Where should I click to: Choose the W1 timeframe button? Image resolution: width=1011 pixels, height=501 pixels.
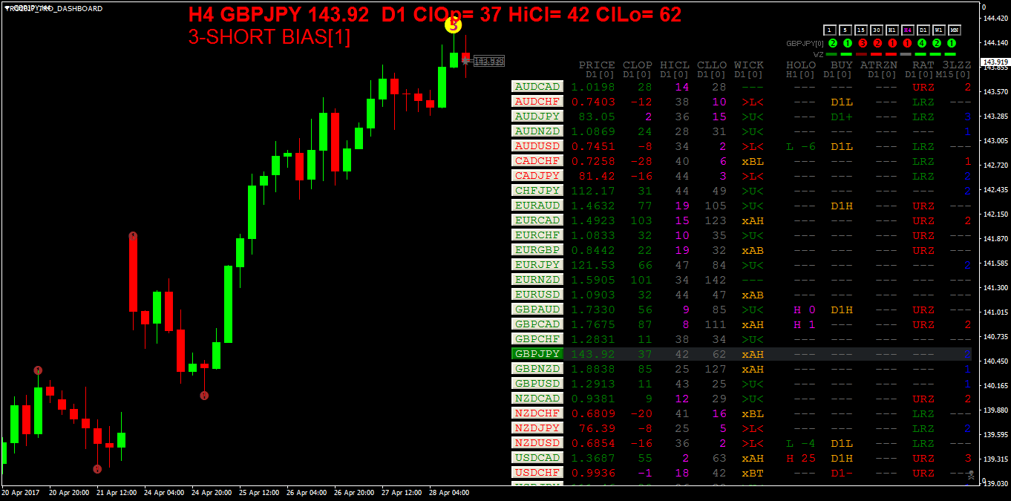pos(939,30)
